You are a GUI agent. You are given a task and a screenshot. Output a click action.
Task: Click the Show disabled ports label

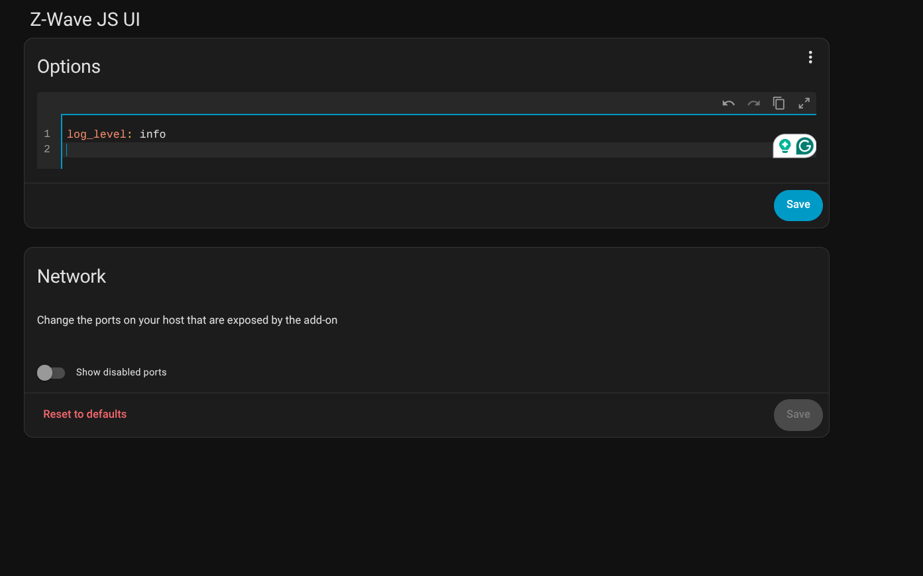(x=121, y=373)
